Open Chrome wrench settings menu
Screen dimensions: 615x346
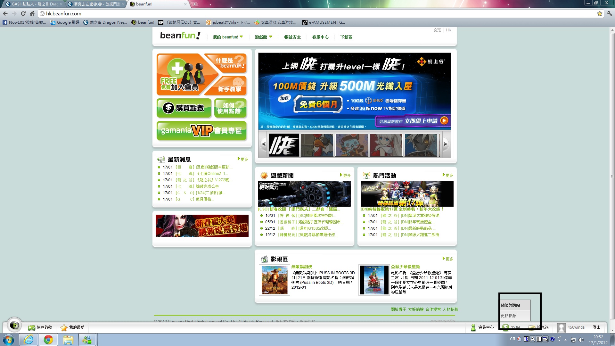click(x=610, y=13)
